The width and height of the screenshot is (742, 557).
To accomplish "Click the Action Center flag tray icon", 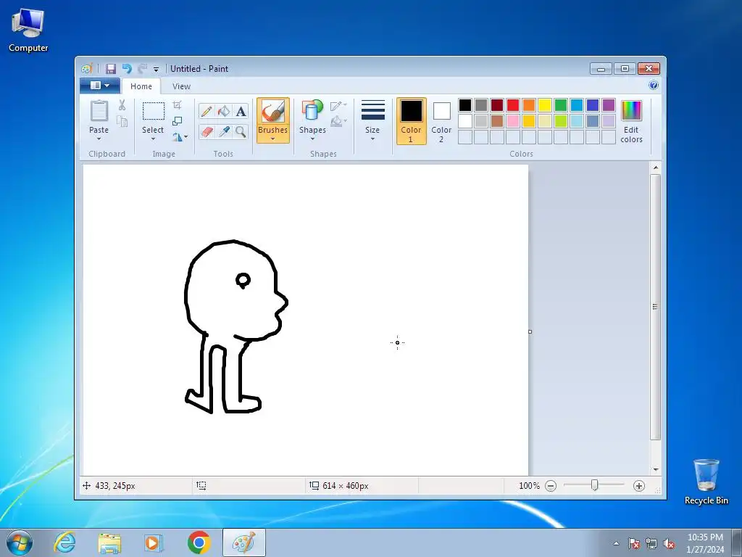I will pyautogui.click(x=634, y=544).
